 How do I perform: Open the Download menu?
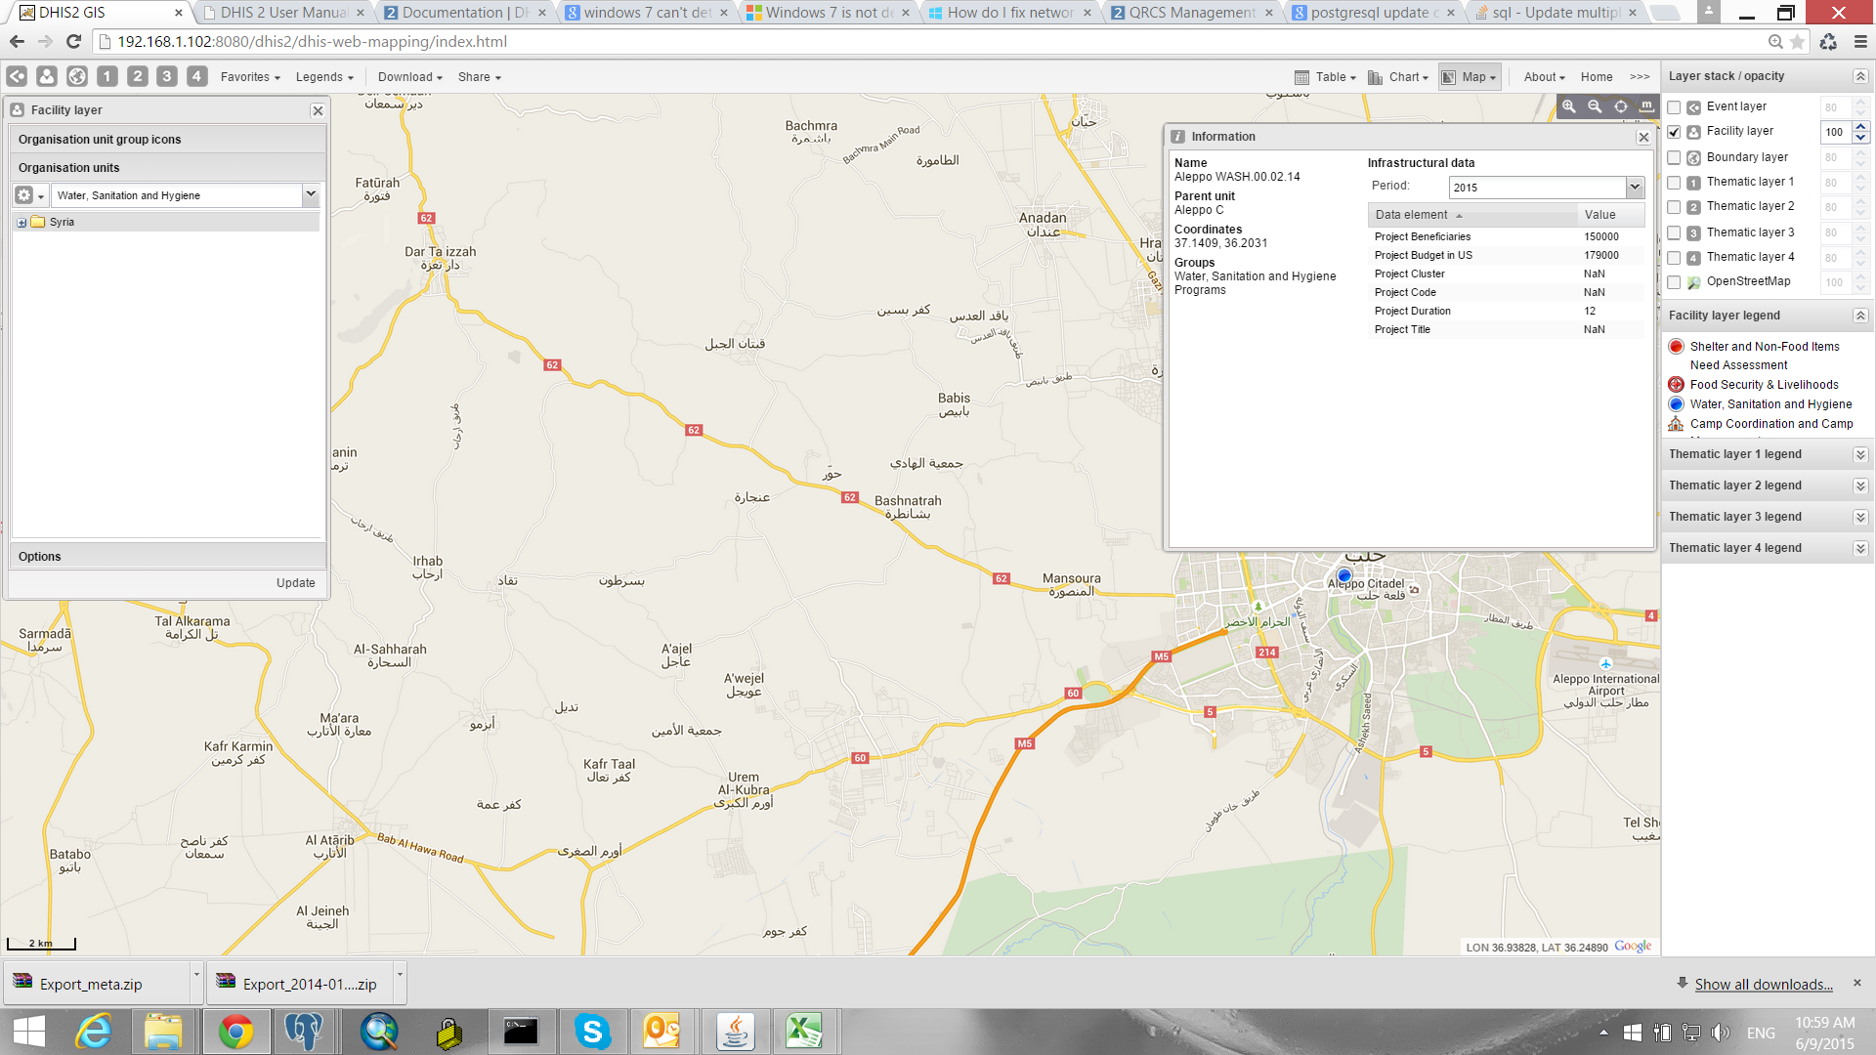pos(409,77)
